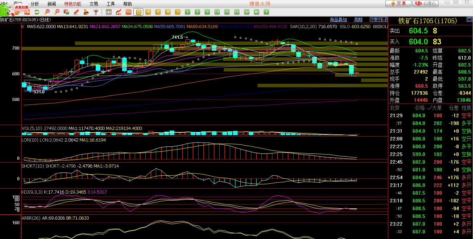Click the red chart analysis icon
473x239 pixels.
(119, 12)
